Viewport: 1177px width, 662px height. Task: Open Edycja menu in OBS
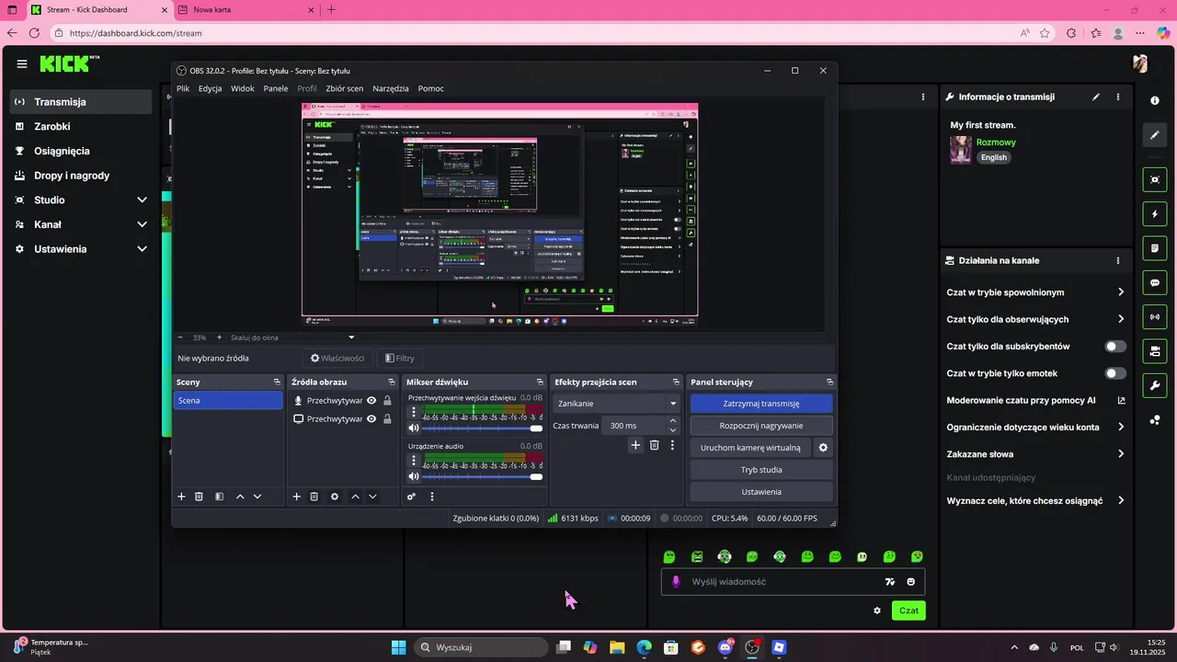(x=210, y=88)
